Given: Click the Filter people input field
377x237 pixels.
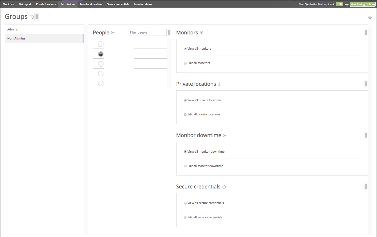Looking at the screenshot, I should click(147, 32).
